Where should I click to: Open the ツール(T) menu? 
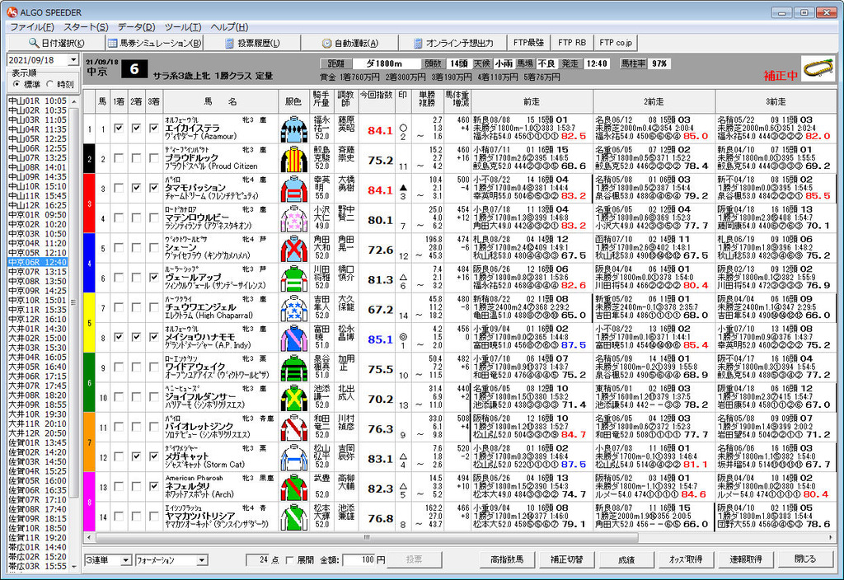tap(183, 27)
